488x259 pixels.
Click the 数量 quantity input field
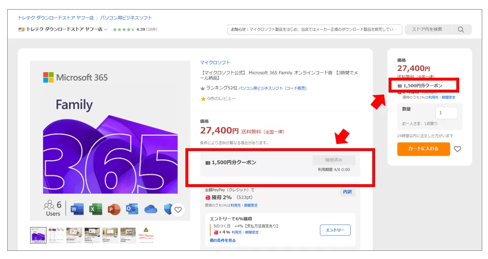(x=446, y=113)
